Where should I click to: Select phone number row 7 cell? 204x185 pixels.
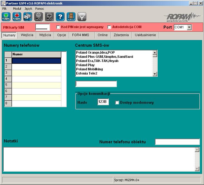point(37,97)
